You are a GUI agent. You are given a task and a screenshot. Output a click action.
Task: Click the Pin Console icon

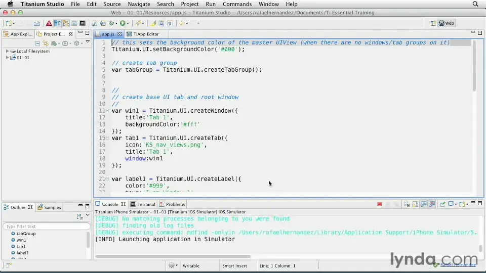tap(442, 204)
